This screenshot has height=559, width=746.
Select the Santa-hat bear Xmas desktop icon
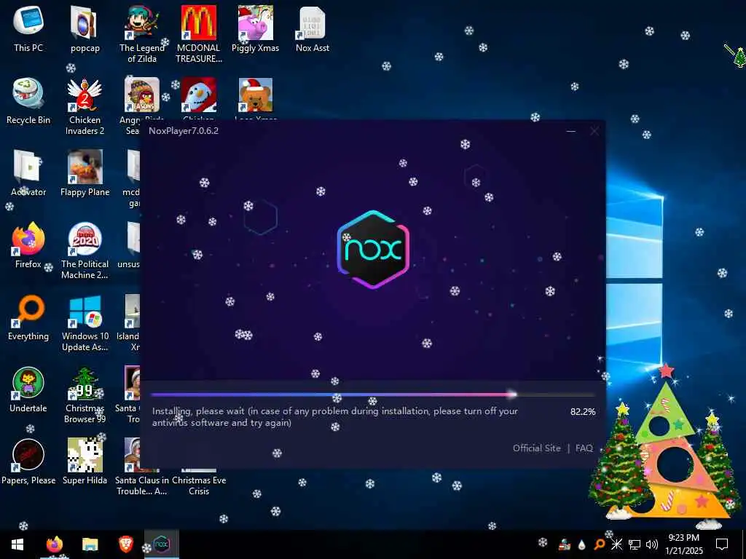pos(256,95)
